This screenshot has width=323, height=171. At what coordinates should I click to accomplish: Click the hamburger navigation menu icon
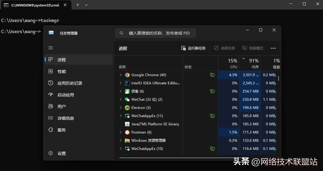click(x=51, y=48)
